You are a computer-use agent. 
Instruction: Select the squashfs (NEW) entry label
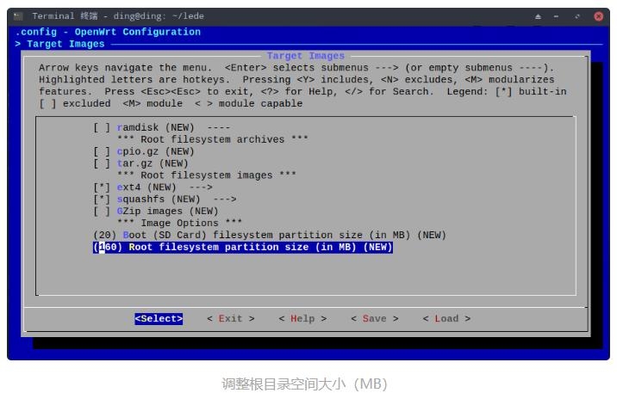159,199
